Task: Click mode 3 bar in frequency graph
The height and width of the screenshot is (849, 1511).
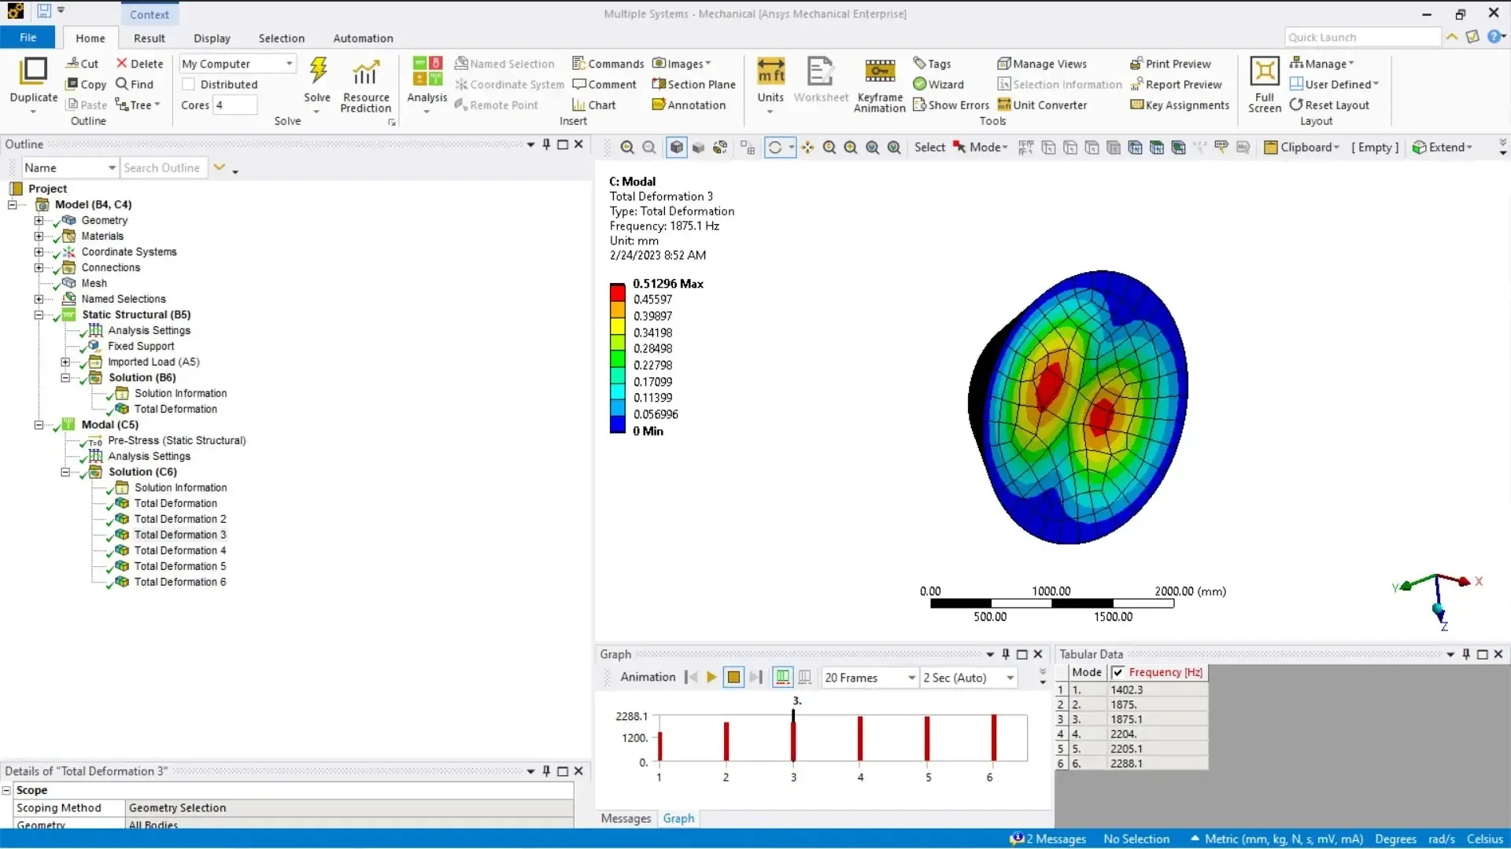Action: pyautogui.click(x=793, y=741)
